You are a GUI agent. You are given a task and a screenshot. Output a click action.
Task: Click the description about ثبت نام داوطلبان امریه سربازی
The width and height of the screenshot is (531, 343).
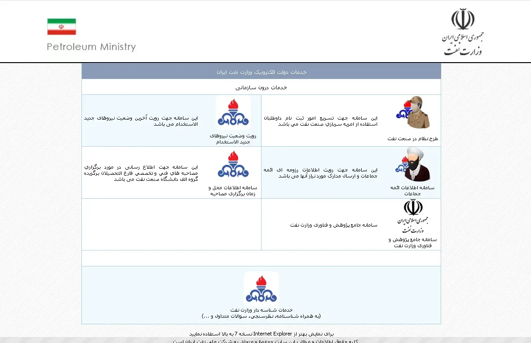320,121
